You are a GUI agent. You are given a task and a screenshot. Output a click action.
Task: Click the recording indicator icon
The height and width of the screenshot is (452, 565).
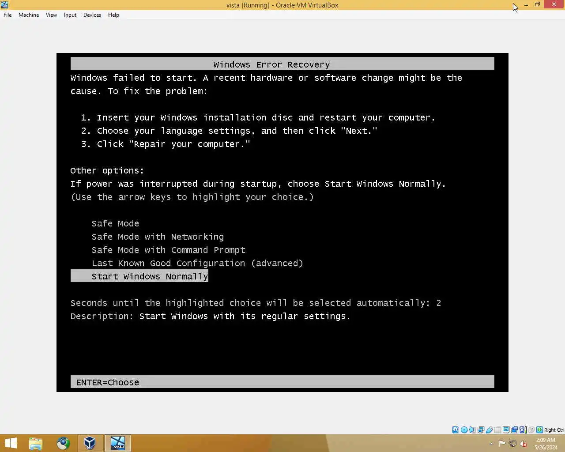(515, 429)
